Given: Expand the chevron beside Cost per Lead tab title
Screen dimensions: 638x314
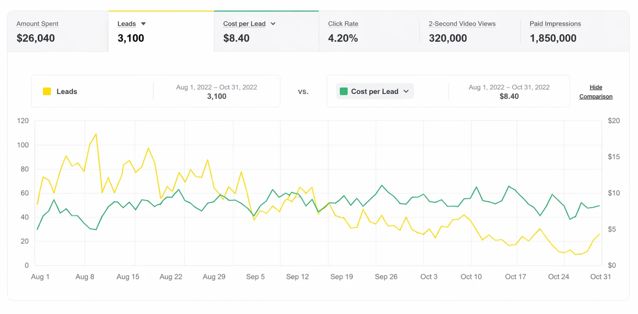Looking at the screenshot, I should click(273, 24).
